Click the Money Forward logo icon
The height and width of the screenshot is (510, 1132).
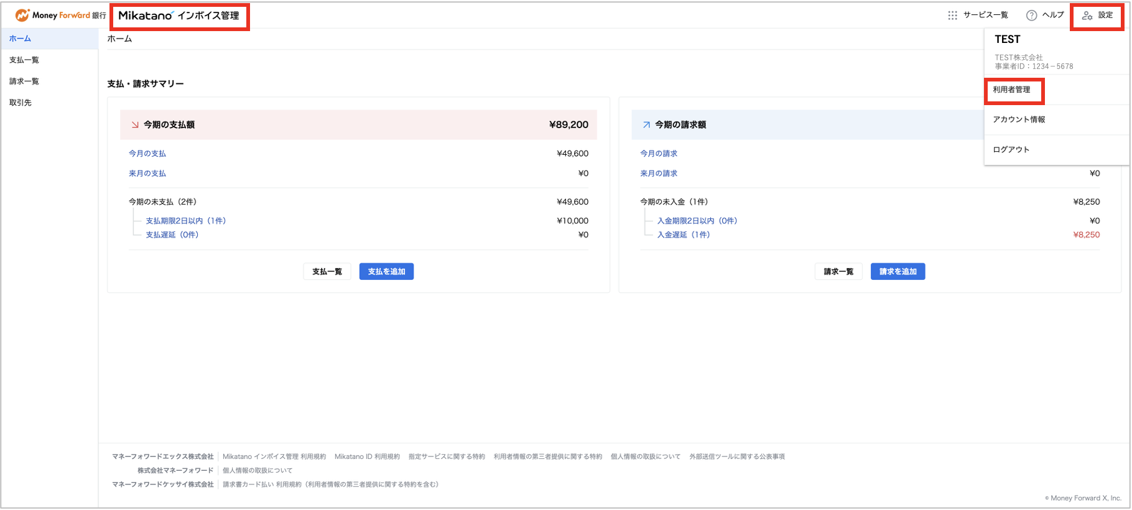point(22,15)
